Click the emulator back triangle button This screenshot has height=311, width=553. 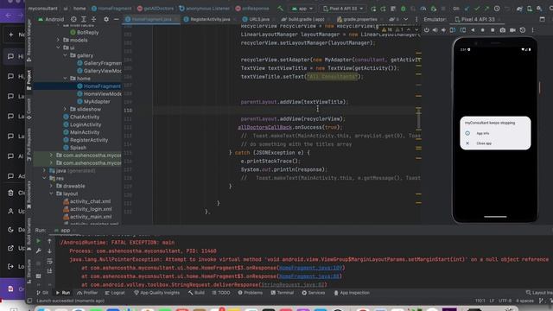[473, 30]
